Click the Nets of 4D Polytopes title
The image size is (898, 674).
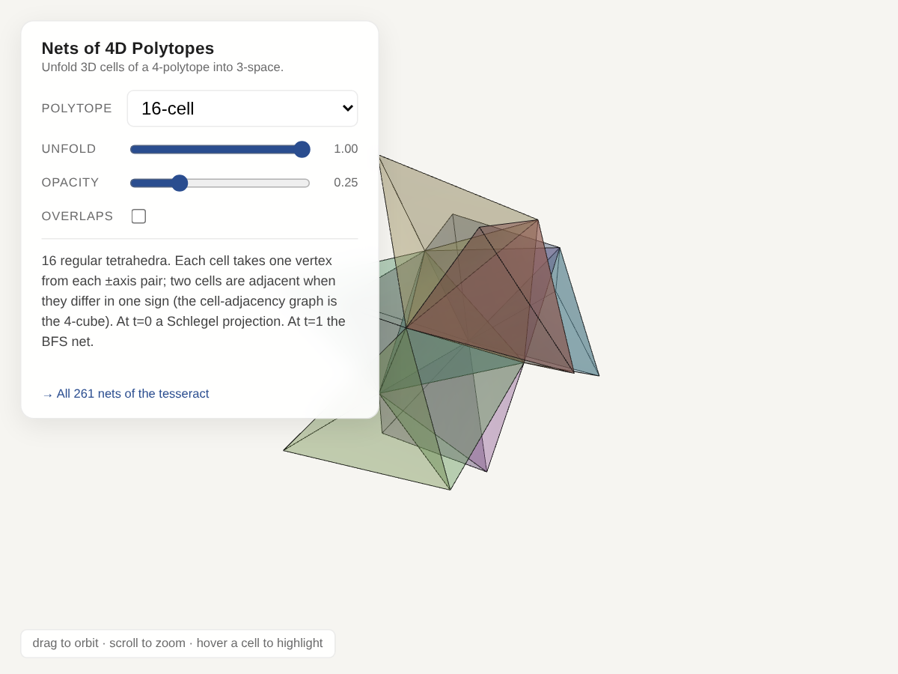(x=128, y=48)
